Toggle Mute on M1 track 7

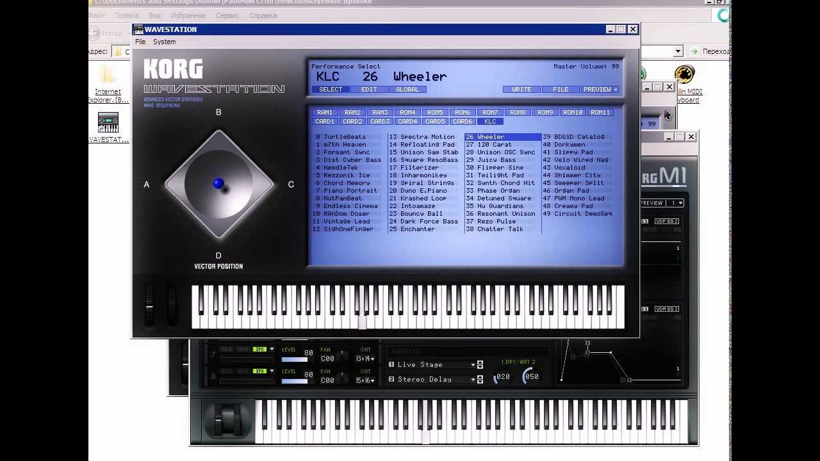[243, 350]
